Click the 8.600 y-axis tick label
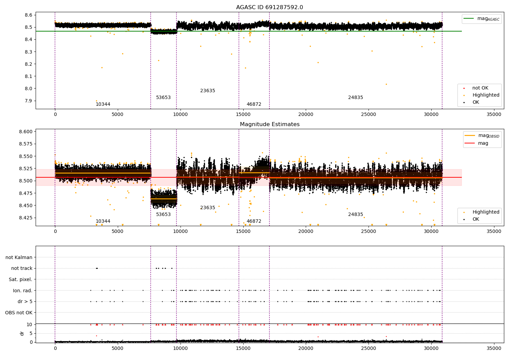The height and width of the screenshot is (356, 509). tap(26, 132)
